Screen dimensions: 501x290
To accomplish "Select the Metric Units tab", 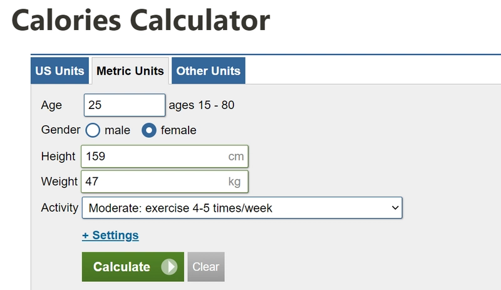I will (x=130, y=71).
